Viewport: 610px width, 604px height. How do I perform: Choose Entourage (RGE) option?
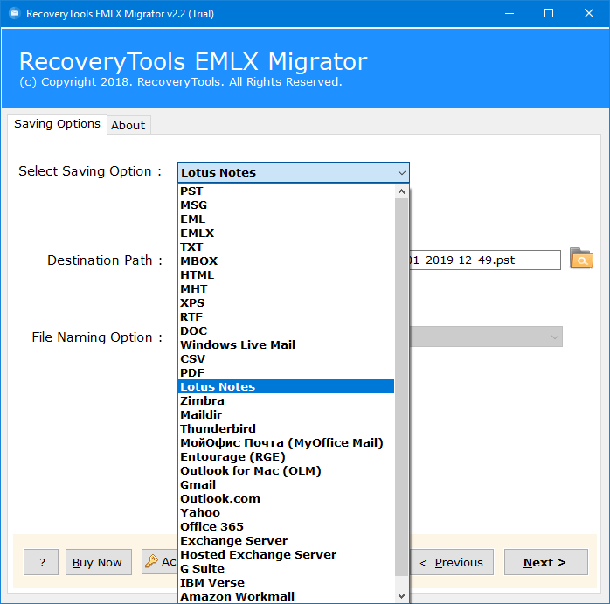[286, 457]
